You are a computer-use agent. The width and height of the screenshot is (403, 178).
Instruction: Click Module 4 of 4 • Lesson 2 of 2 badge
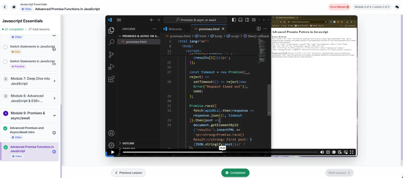click(372, 7)
